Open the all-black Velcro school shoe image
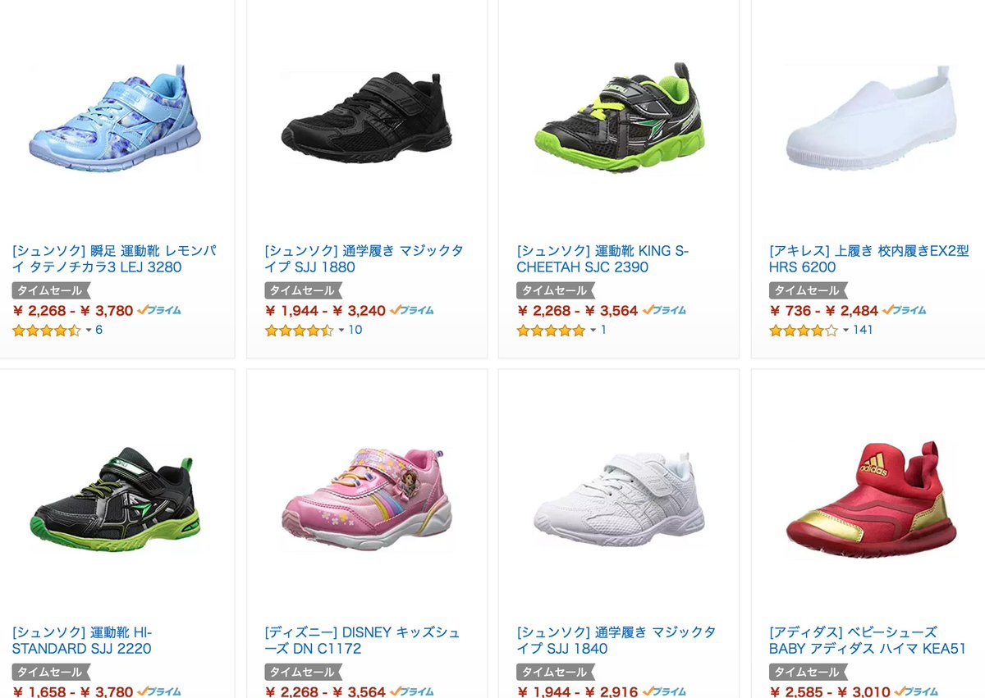 click(x=365, y=116)
